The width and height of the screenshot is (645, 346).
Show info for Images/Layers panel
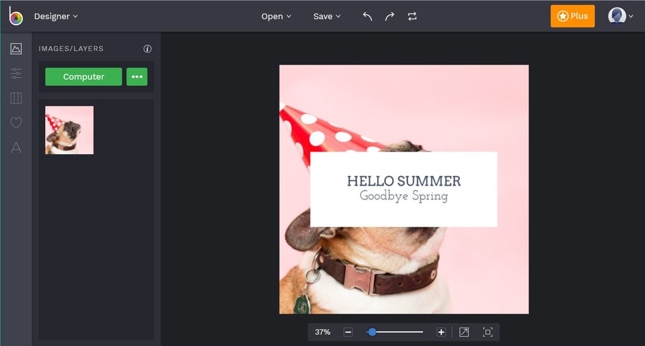148,49
